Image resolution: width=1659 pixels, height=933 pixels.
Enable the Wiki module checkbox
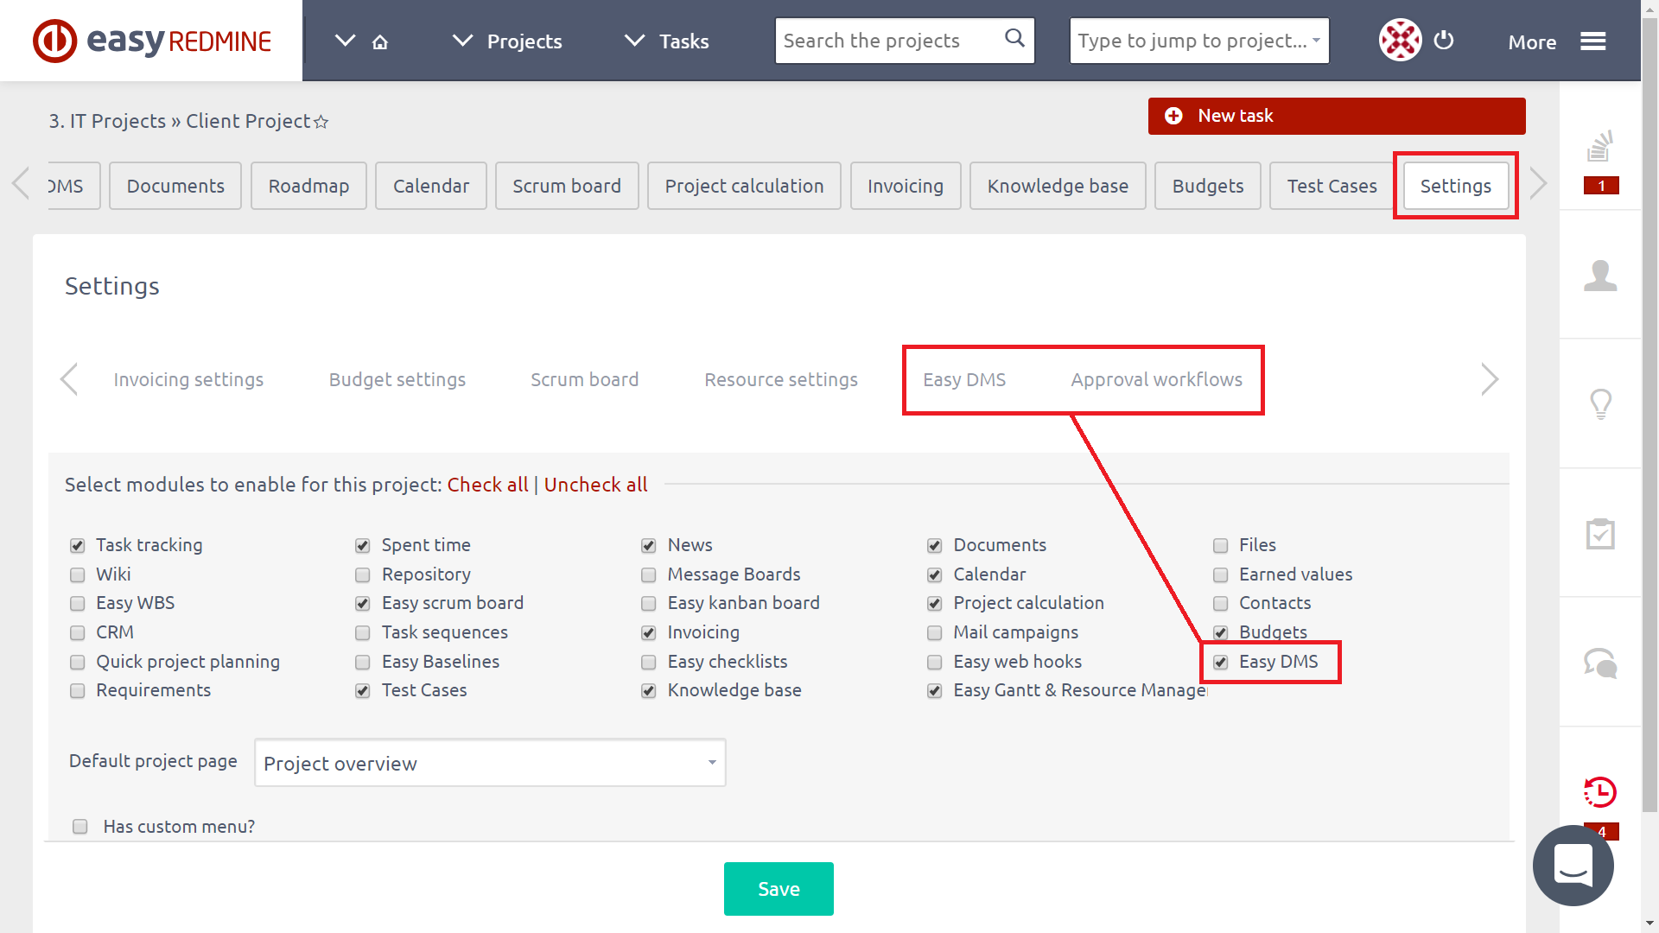click(x=78, y=575)
